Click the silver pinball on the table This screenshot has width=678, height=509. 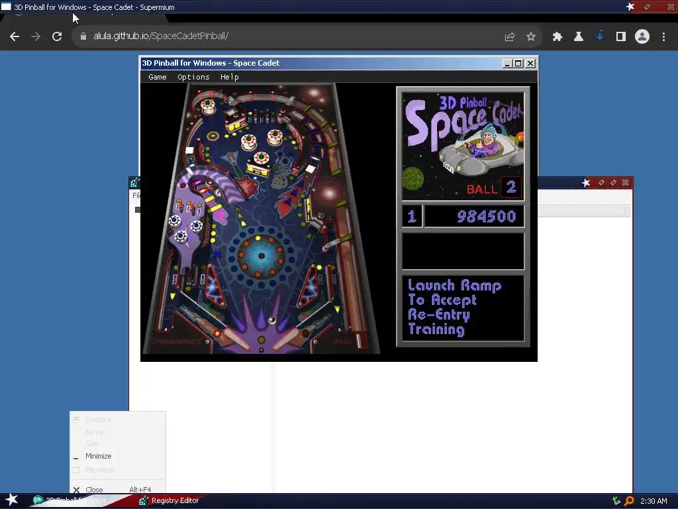point(272,320)
